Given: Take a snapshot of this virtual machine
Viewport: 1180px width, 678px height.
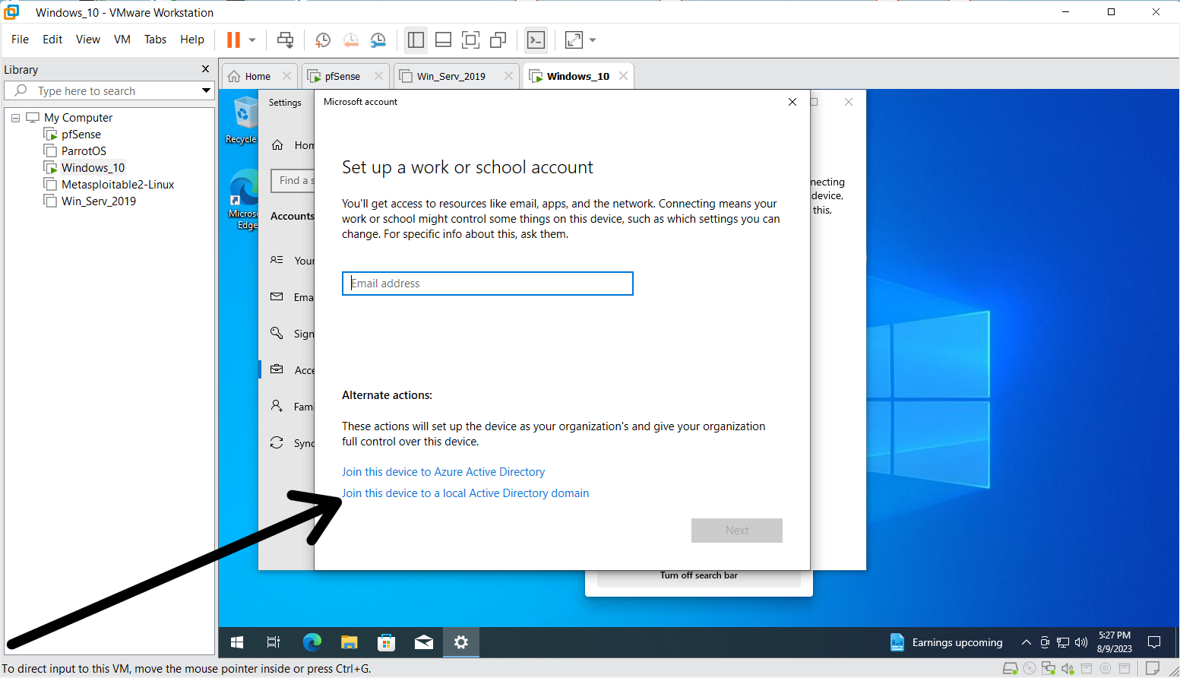Looking at the screenshot, I should tap(323, 40).
